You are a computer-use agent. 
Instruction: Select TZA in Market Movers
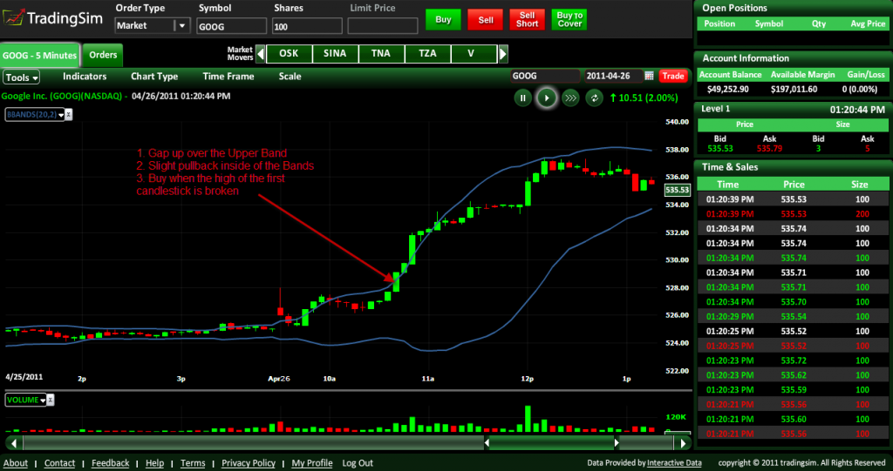point(427,53)
